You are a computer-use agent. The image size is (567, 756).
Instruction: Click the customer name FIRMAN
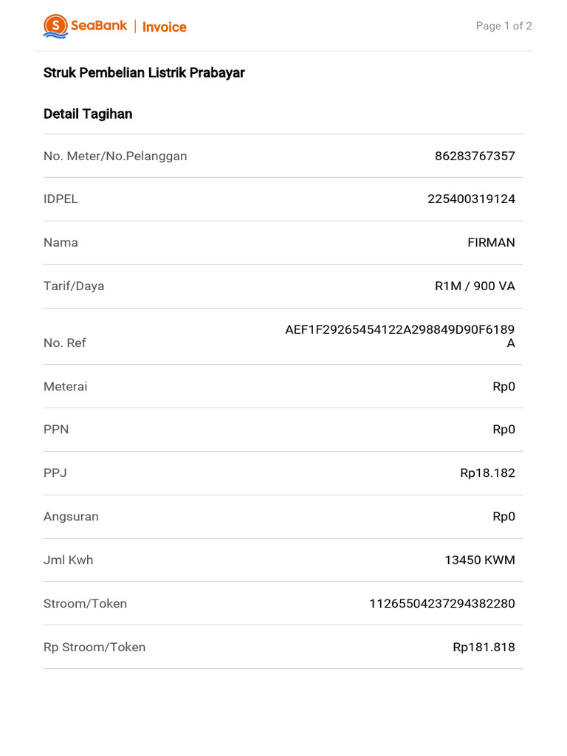click(491, 242)
